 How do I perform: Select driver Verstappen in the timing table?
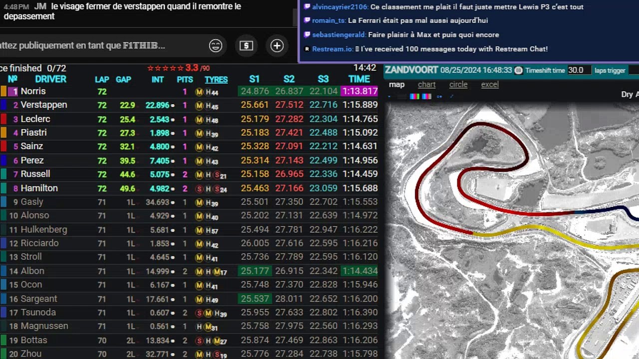click(44, 105)
